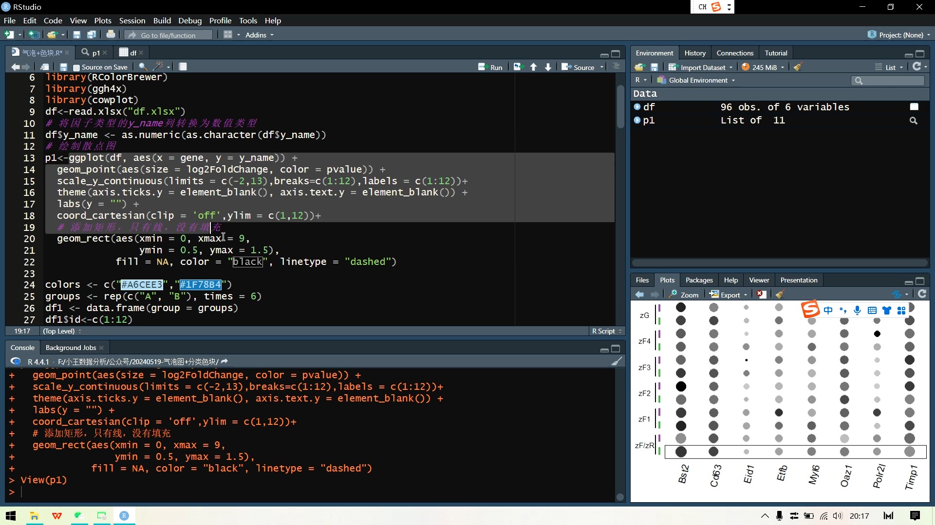
Task: Click the Run button in editor toolbar
Action: pyautogui.click(x=490, y=67)
